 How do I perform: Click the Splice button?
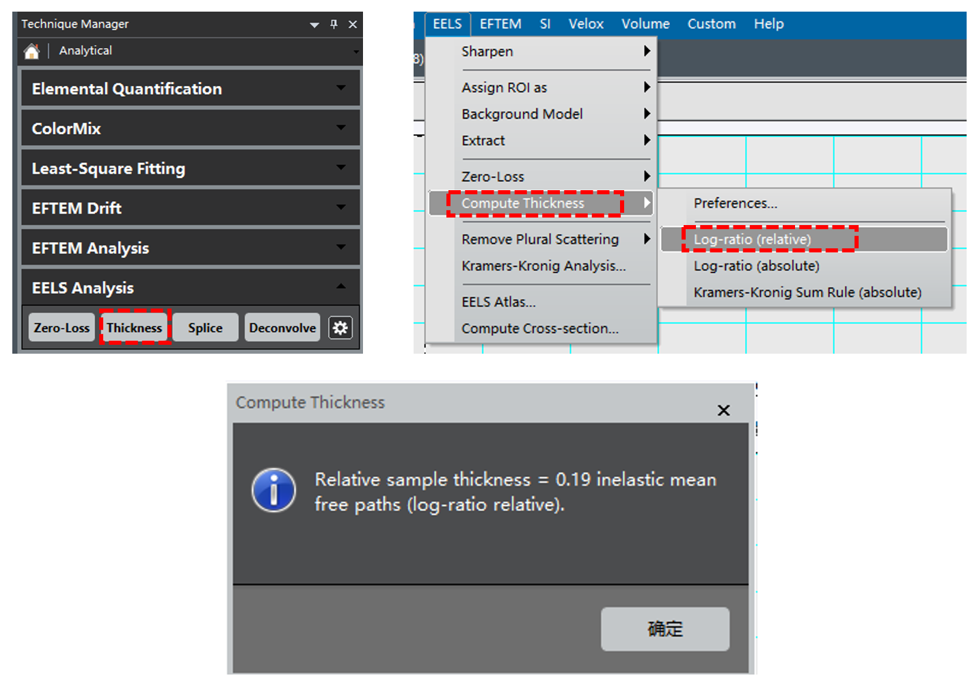click(205, 328)
